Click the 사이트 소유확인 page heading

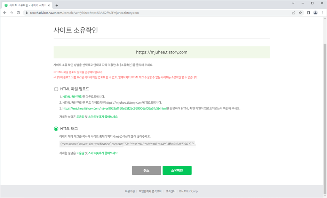[x=76, y=30]
